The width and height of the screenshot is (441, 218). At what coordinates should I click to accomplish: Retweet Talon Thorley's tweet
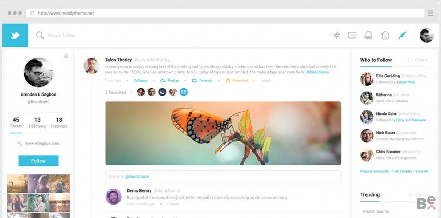tap(202, 81)
